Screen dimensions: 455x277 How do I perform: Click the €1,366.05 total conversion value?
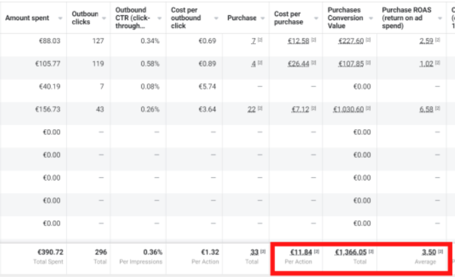point(351,252)
